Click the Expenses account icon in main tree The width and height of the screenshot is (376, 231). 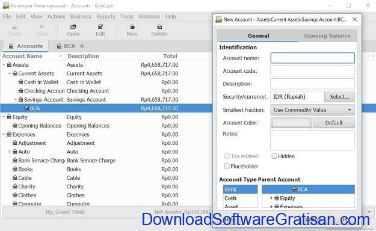click(9, 134)
